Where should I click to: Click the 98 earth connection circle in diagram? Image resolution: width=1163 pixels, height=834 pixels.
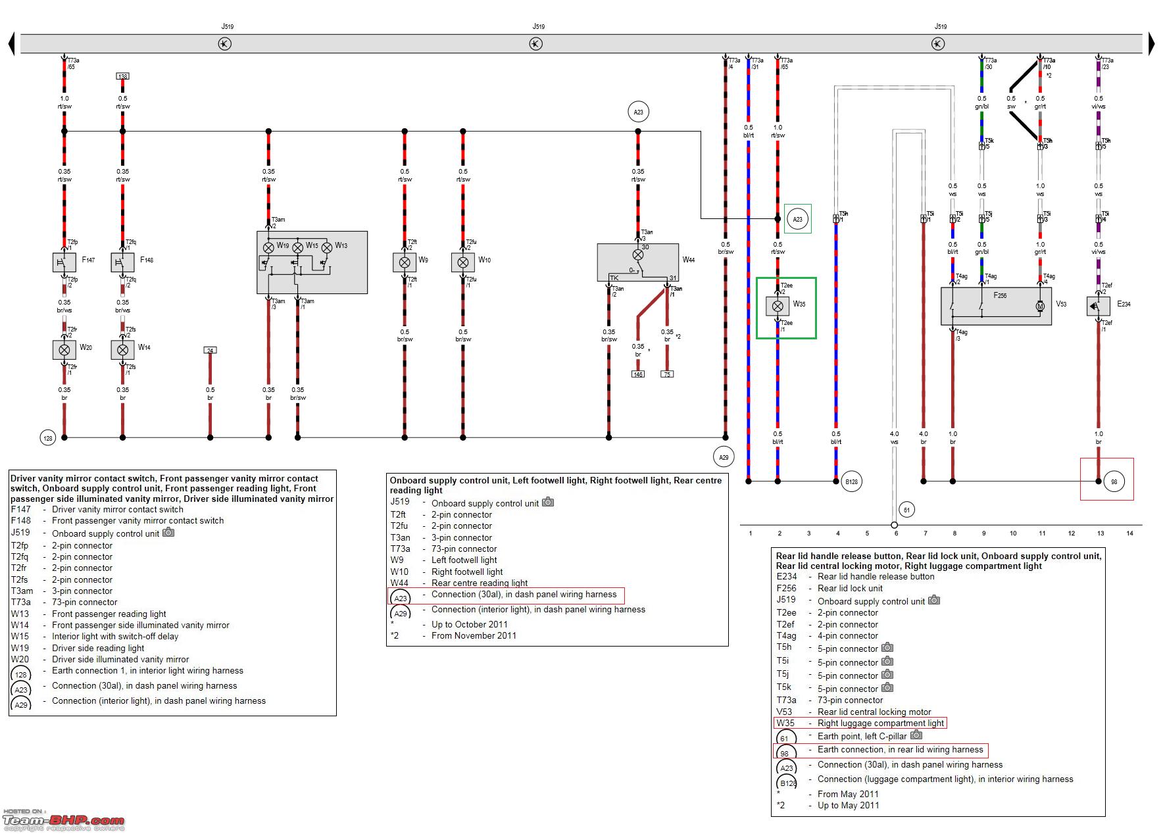click(1114, 481)
